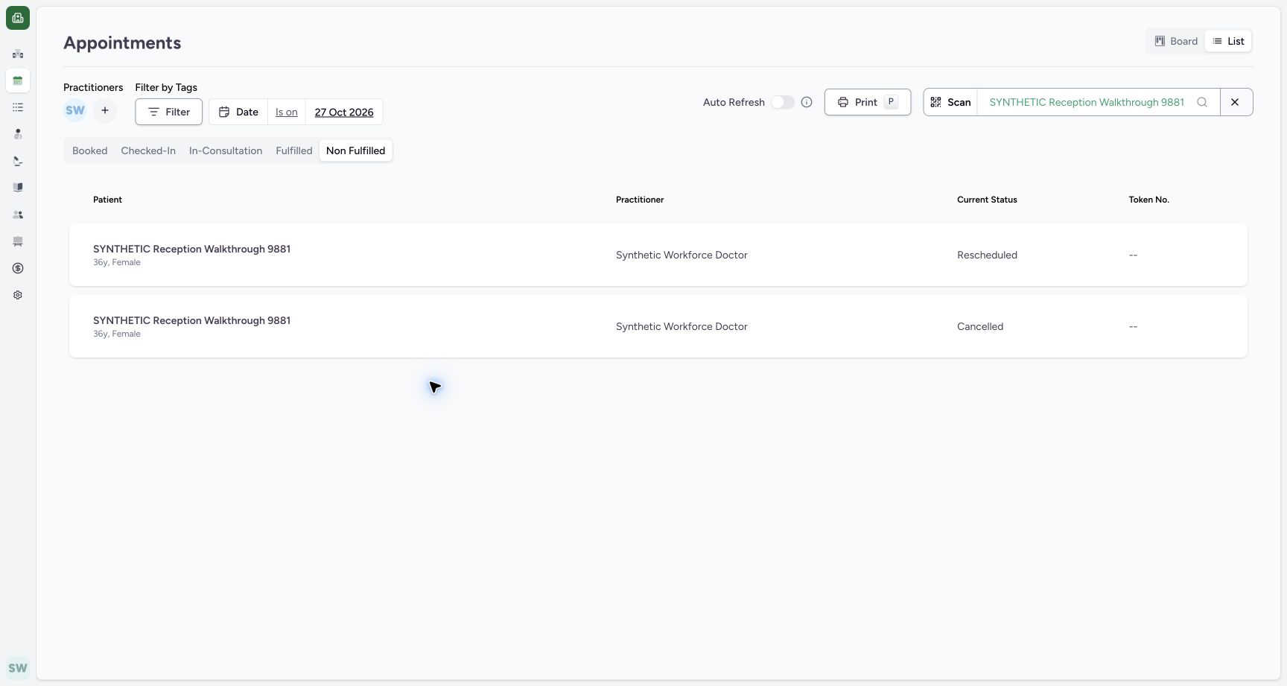Screen dimensions: 1287x686
Task: Add a practitioner with the plus button
Action: [105, 110]
